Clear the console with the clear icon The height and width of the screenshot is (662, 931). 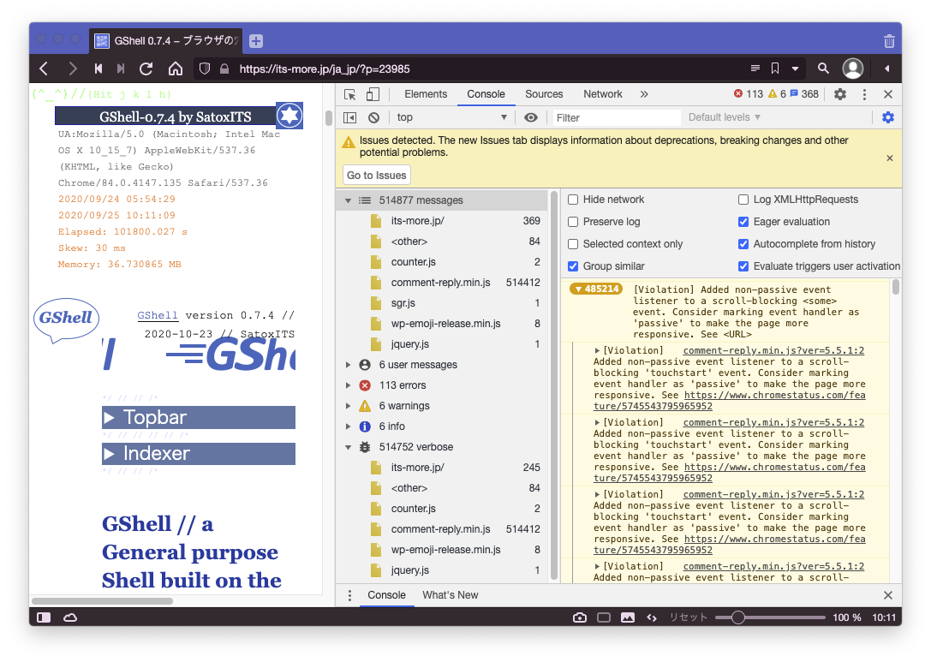373,117
